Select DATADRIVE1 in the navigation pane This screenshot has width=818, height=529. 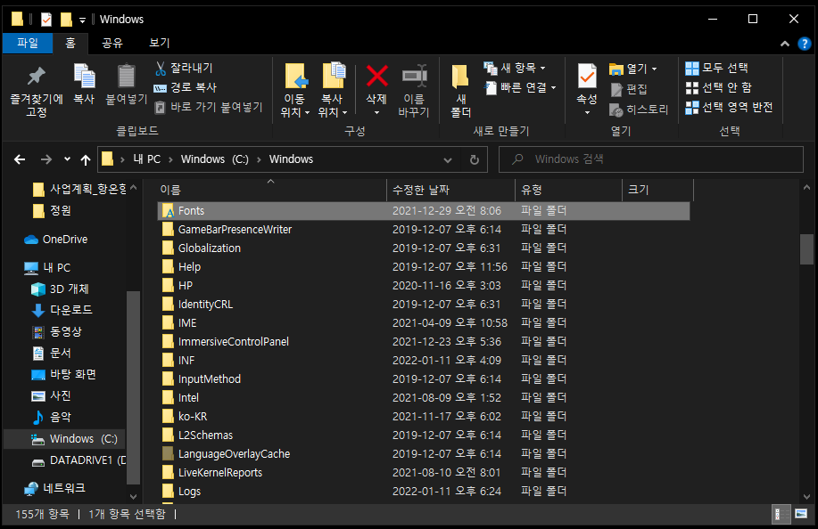coord(78,460)
